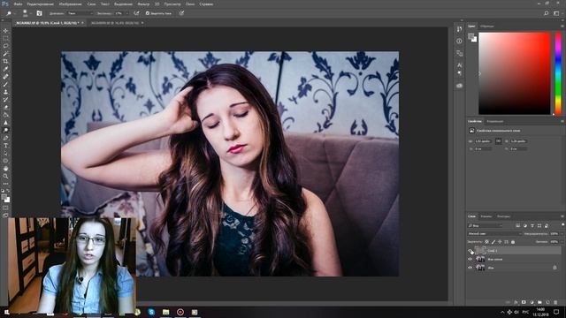Select the Blur tool in toolbox
The image size is (566, 318).
tap(5, 123)
